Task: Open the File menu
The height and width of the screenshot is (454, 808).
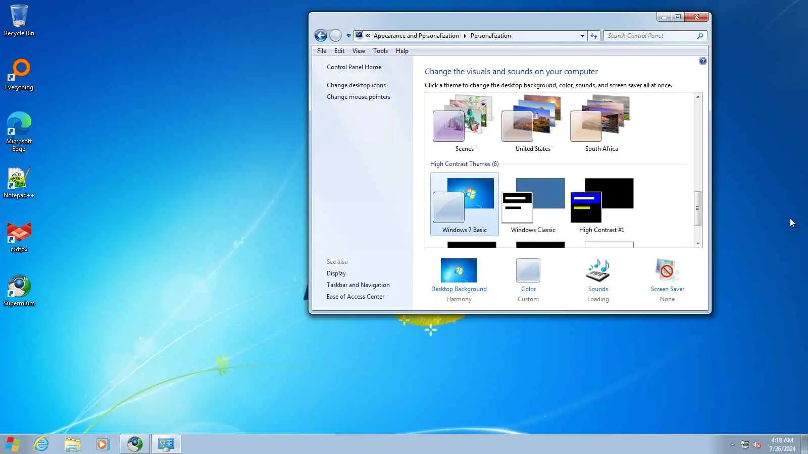Action: [x=322, y=51]
